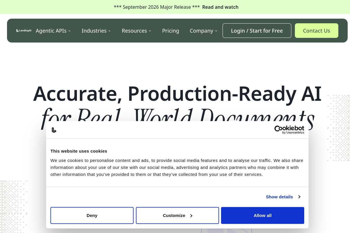350x233 pixels.
Task: Expand the Company menu
Action: [x=203, y=31]
